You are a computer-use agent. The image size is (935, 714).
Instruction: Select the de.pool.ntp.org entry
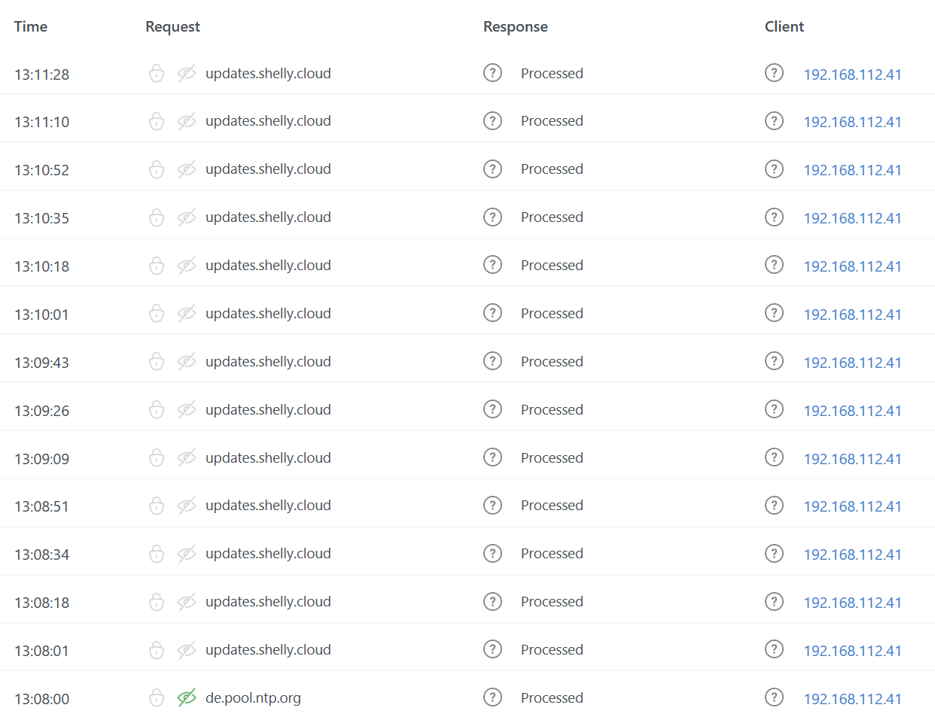pyautogui.click(x=254, y=697)
